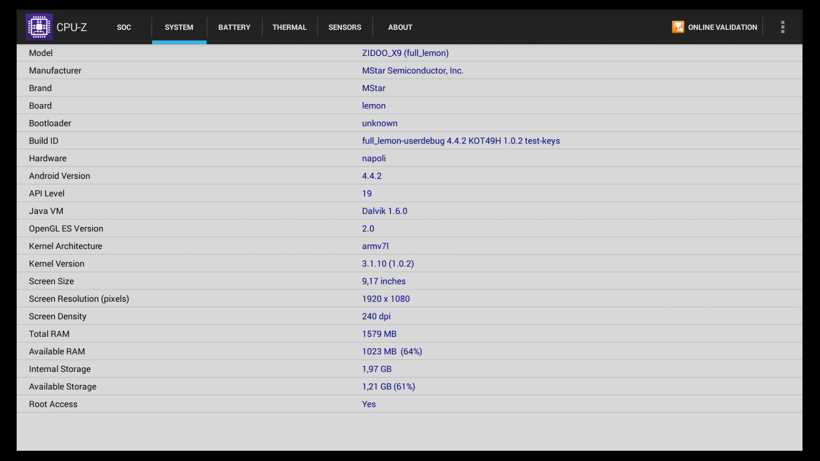820x461 pixels.
Task: Select the Root Access value Yes
Action: [369, 404]
